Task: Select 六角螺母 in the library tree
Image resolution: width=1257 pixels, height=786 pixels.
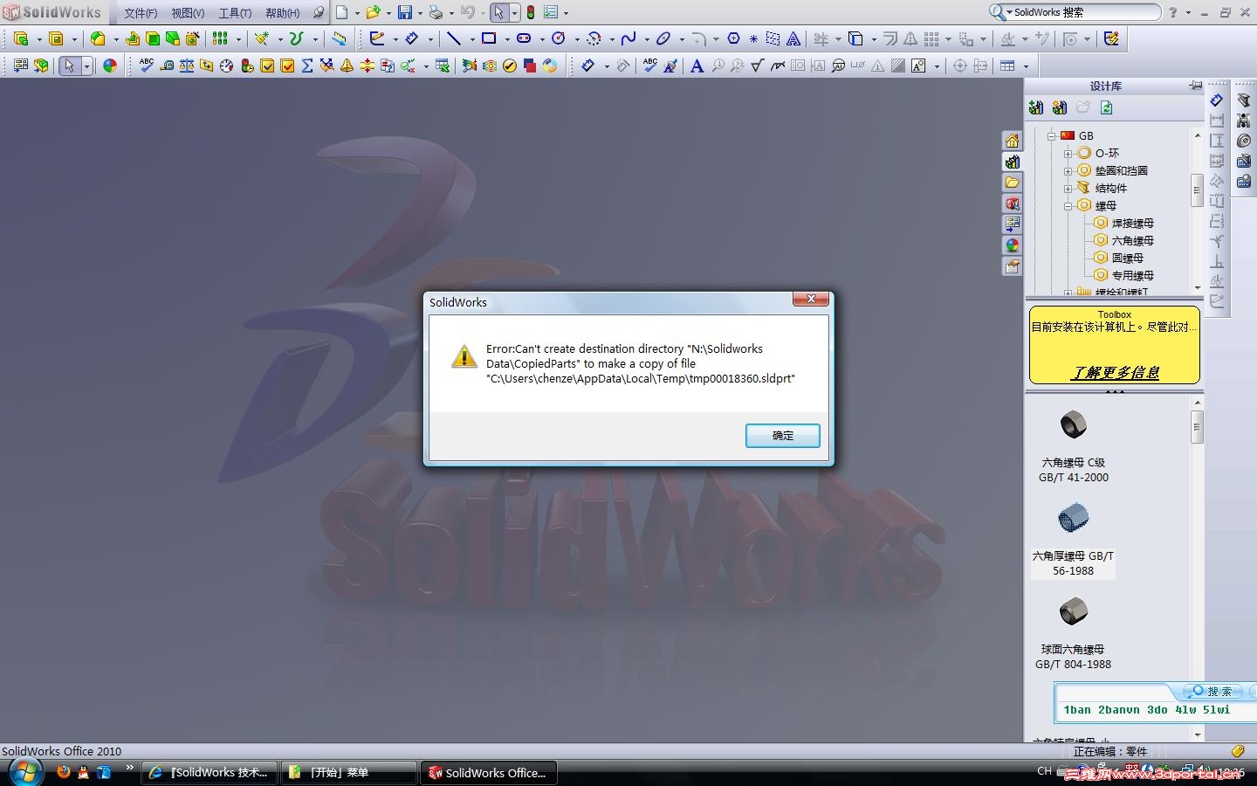Action: click(x=1132, y=240)
